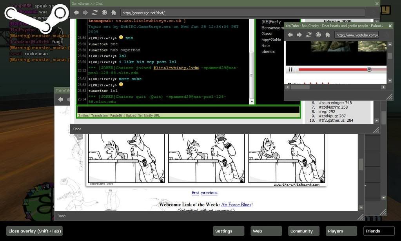
Task: Reload the GameSurge Chat page
Action: pyautogui.click(x=95, y=13)
